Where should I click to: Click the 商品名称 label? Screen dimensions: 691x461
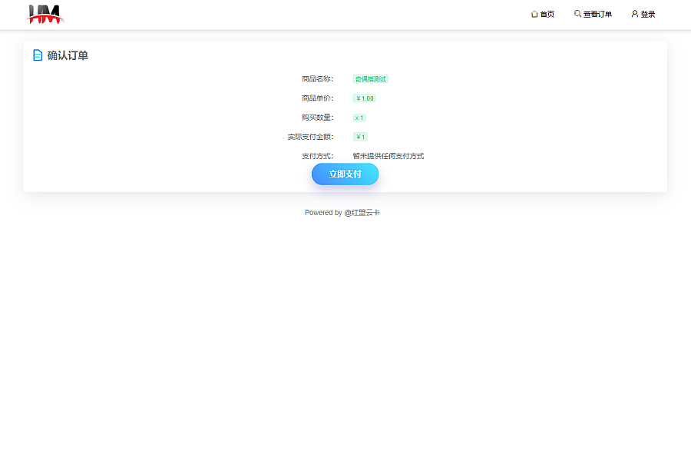[317, 79]
